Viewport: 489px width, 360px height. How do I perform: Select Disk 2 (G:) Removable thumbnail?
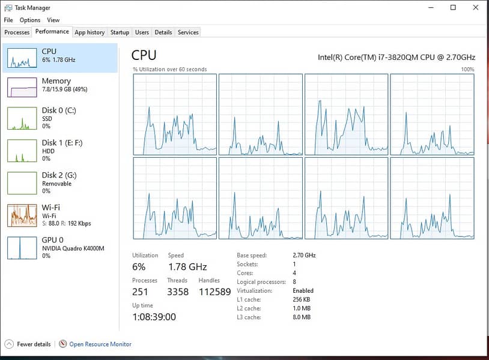22,182
